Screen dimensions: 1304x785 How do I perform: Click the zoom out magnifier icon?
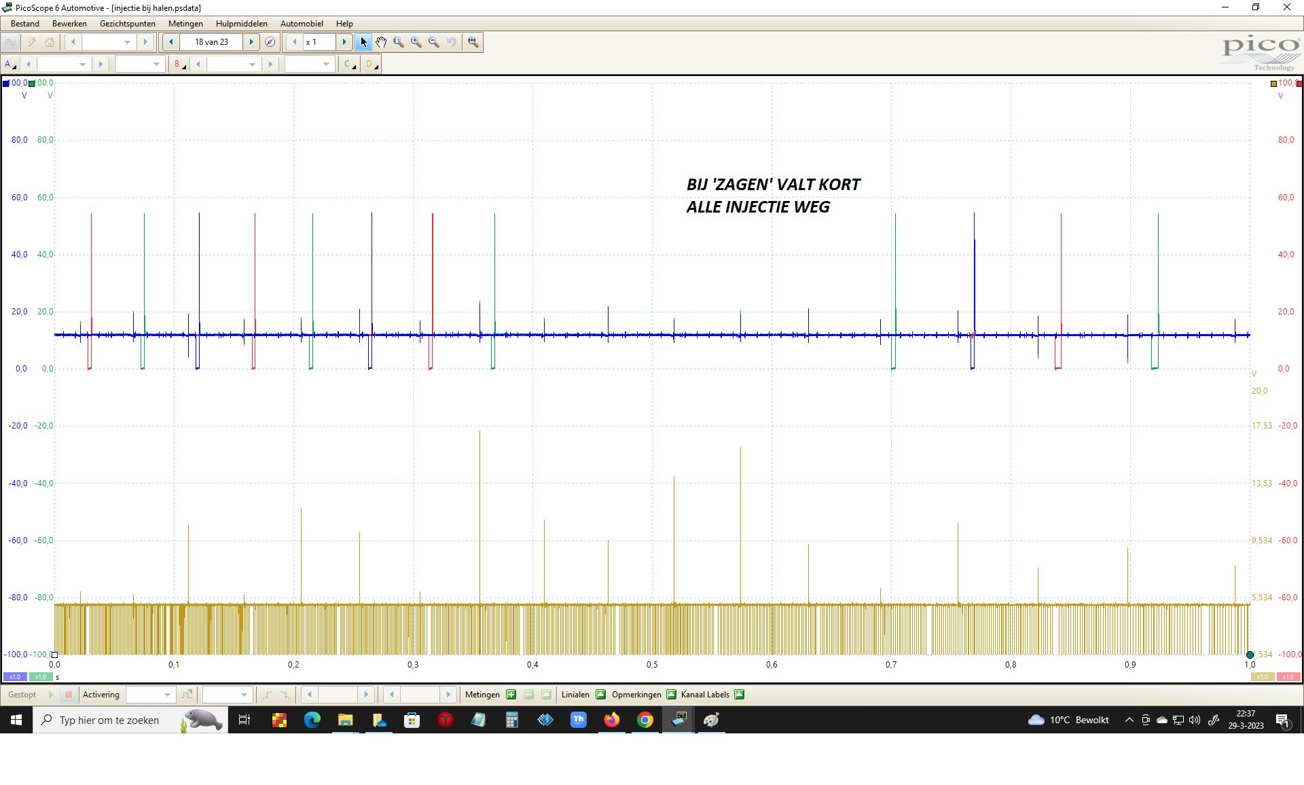pyautogui.click(x=434, y=42)
